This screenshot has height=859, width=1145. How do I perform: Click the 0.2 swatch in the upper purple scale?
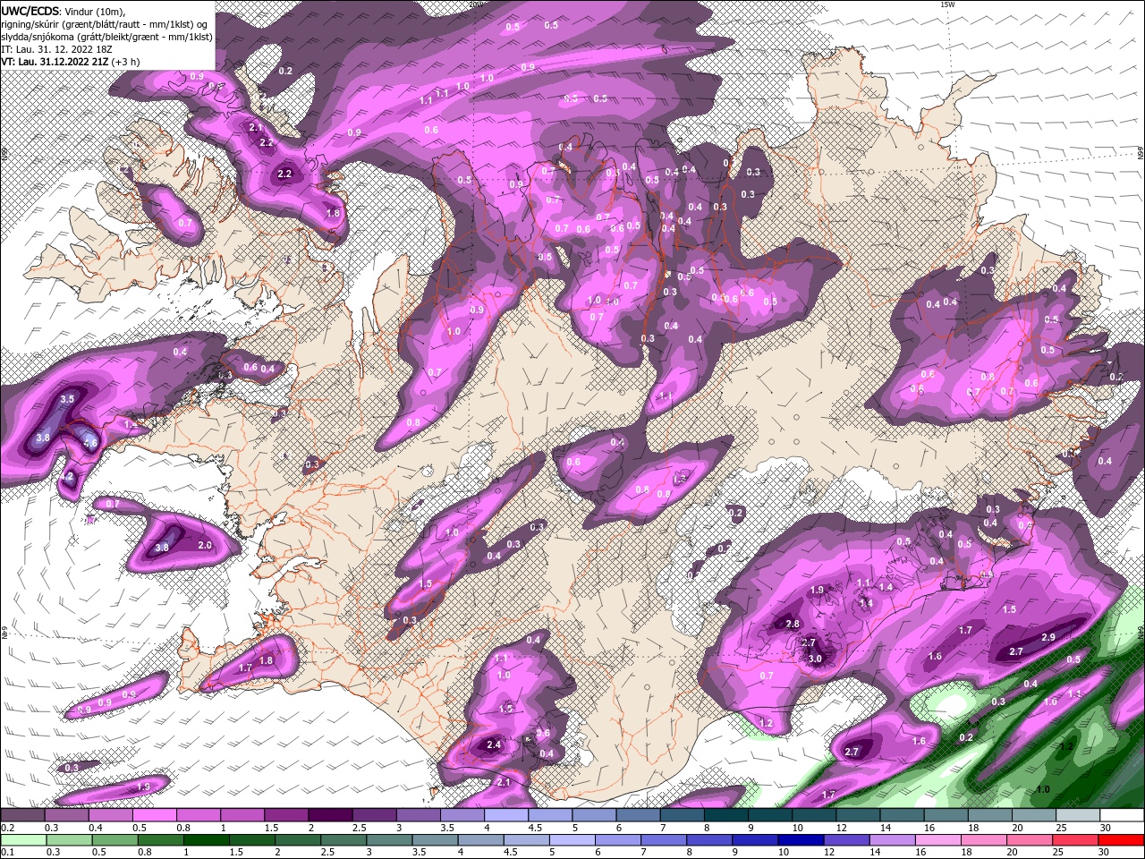(22, 815)
